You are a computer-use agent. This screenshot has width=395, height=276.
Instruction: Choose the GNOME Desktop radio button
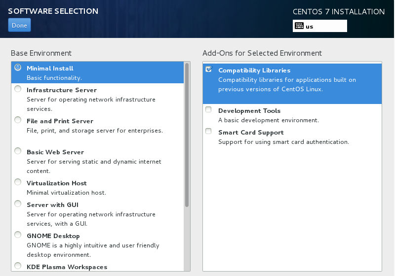coord(18,235)
